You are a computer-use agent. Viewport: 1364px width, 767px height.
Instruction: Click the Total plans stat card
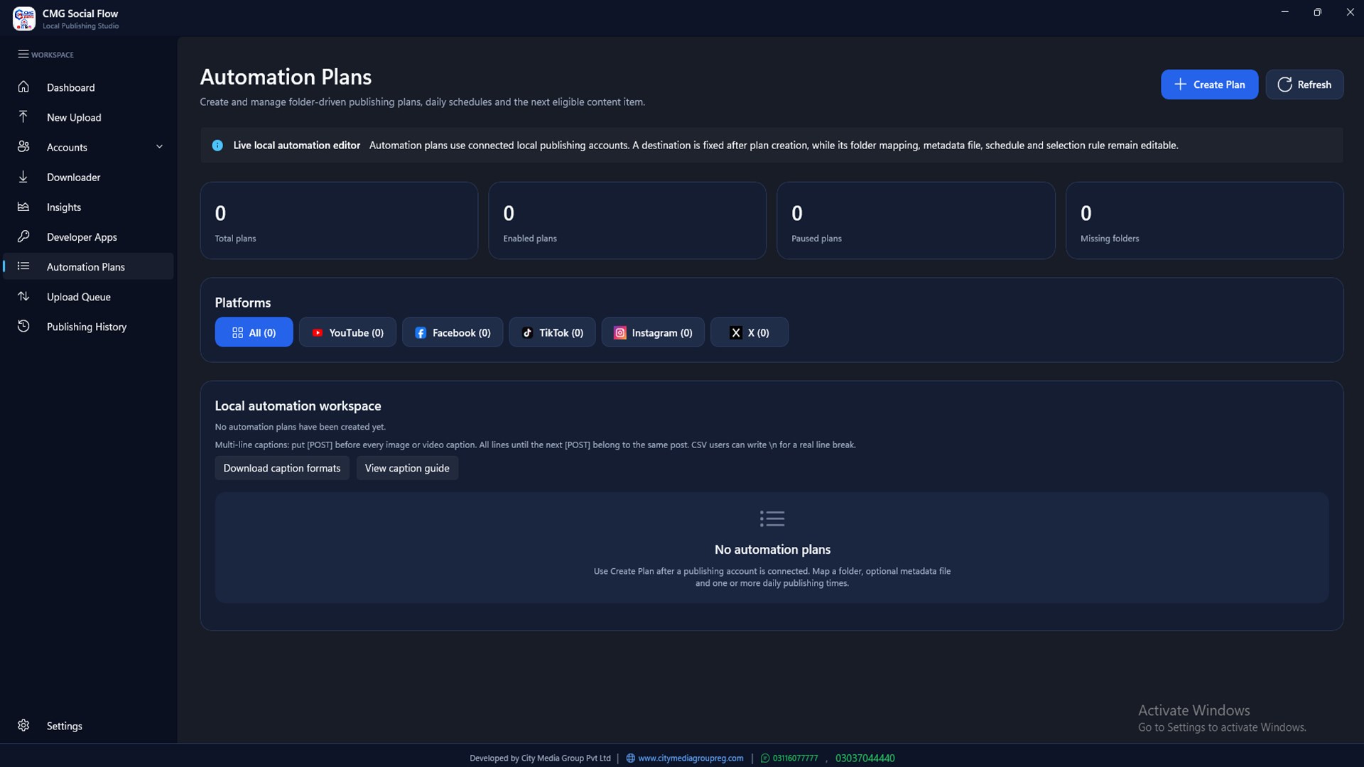click(x=339, y=220)
